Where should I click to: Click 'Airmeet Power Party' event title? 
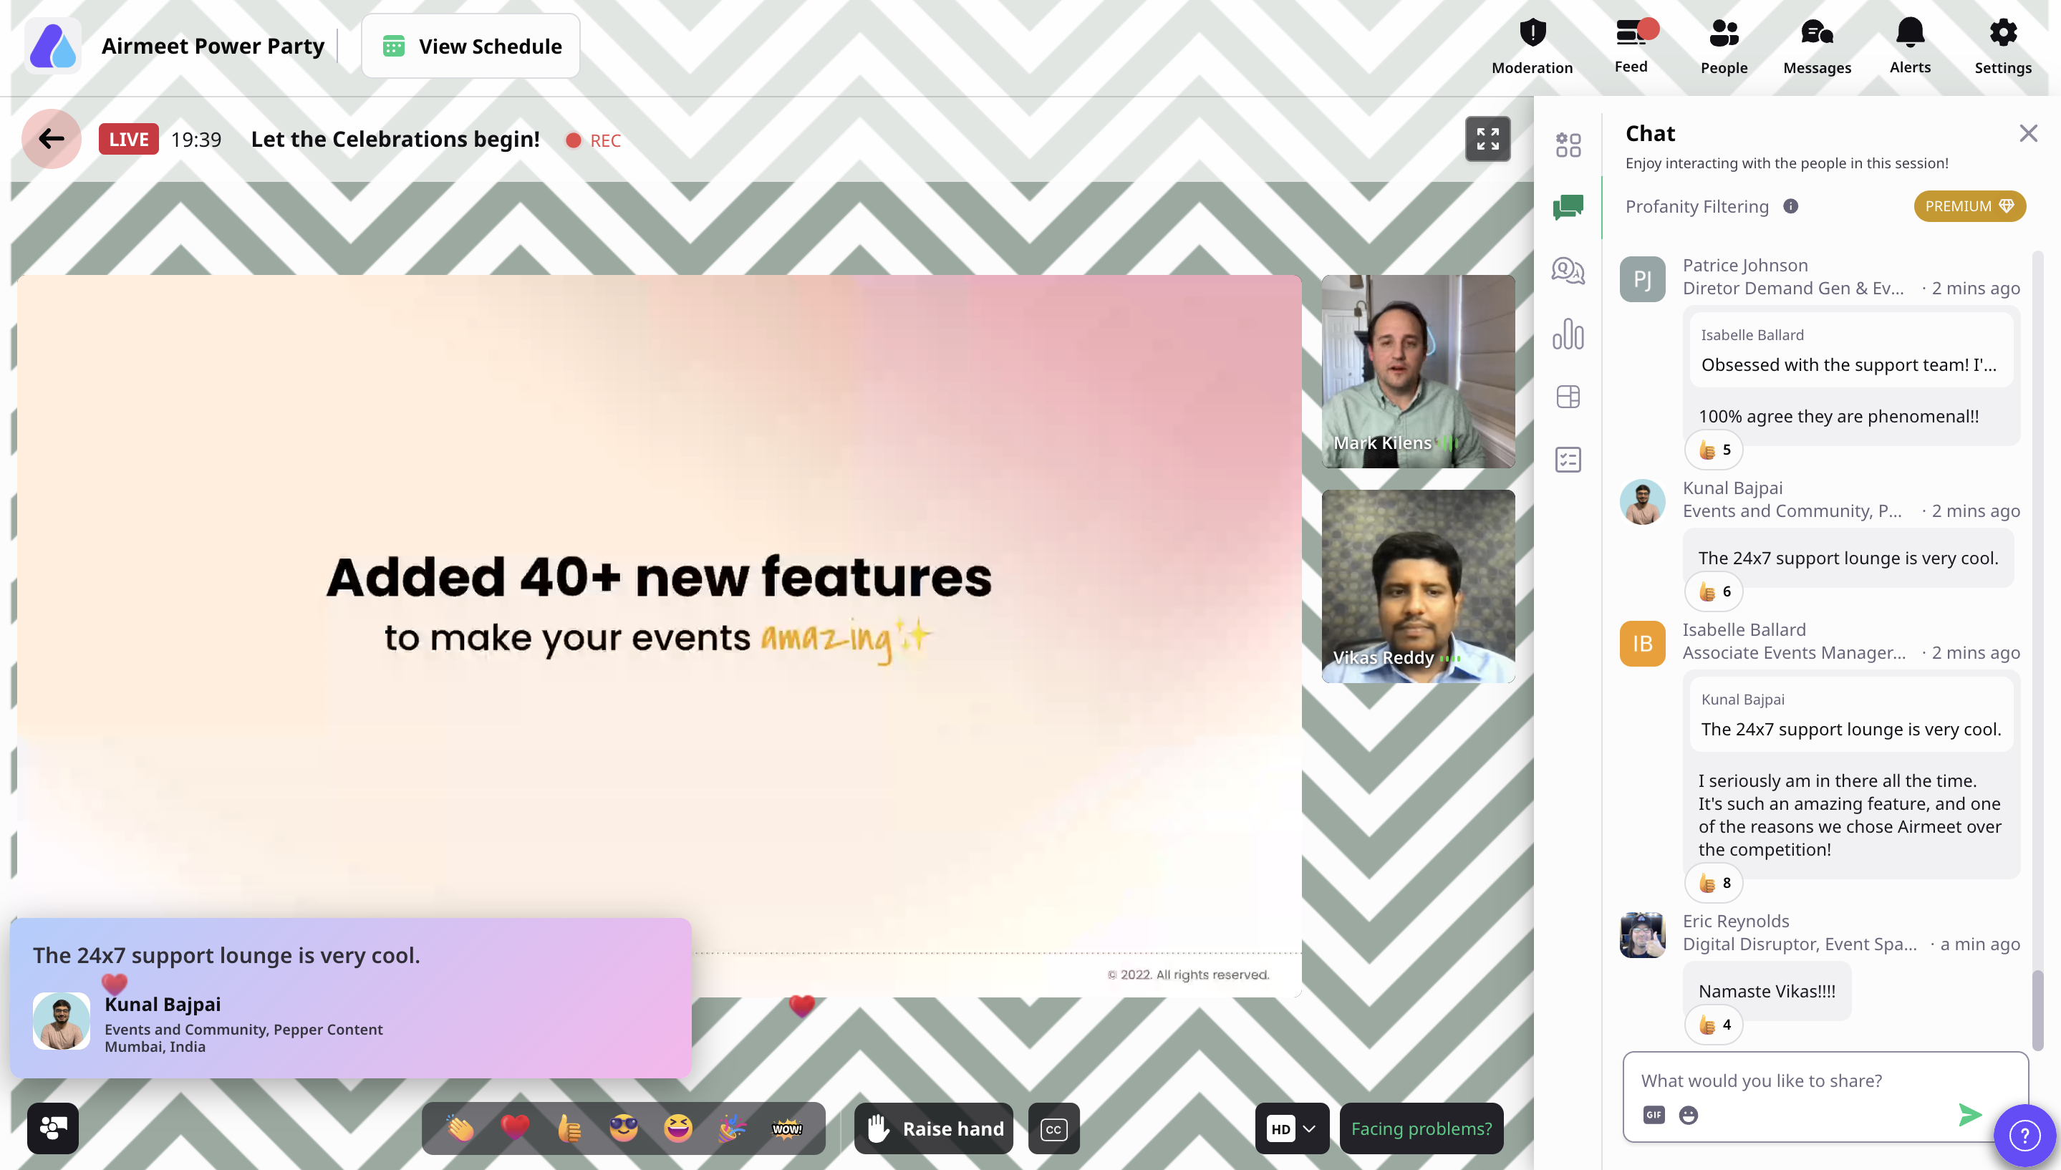click(213, 46)
